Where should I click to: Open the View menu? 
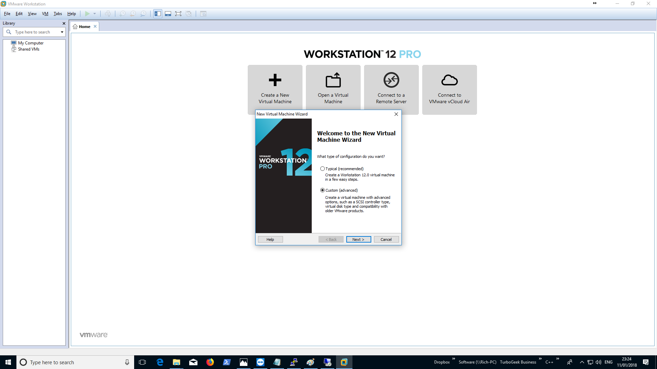click(x=32, y=14)
